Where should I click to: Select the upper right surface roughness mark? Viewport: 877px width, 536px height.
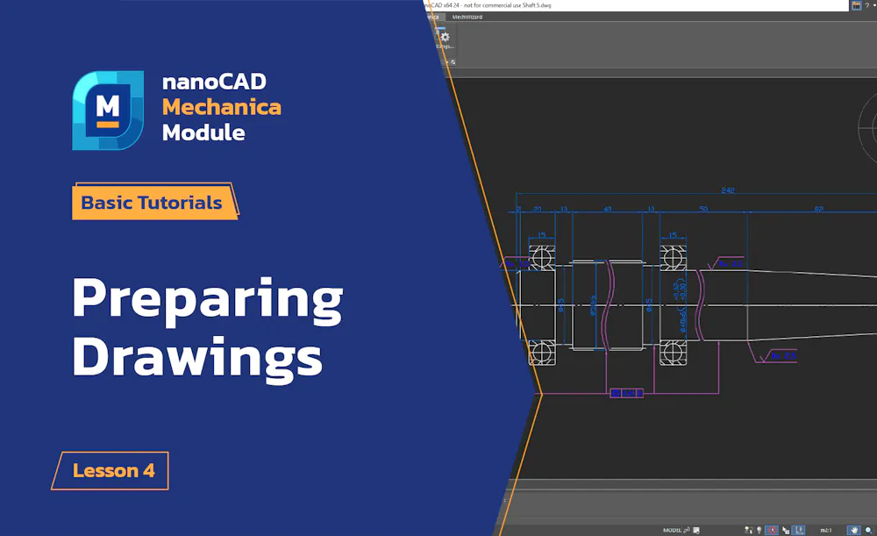click(726, 263)
